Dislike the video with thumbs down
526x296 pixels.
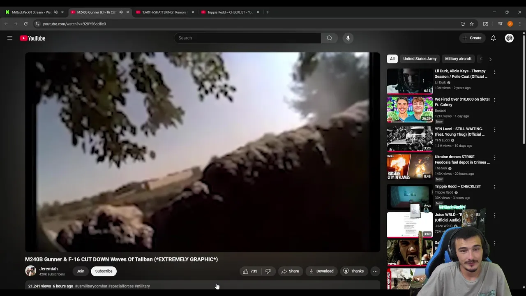268,271
